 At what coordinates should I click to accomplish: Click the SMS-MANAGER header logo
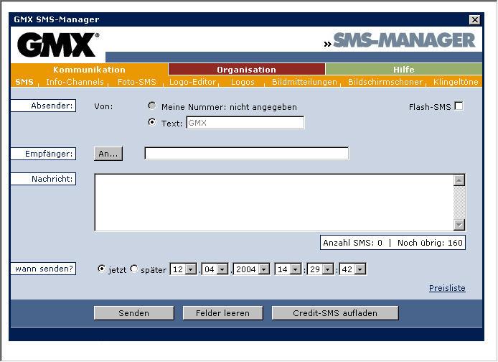[400, 41]
